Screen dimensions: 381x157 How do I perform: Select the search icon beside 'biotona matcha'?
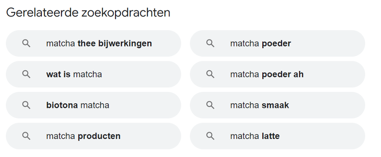tap(26, 105)
